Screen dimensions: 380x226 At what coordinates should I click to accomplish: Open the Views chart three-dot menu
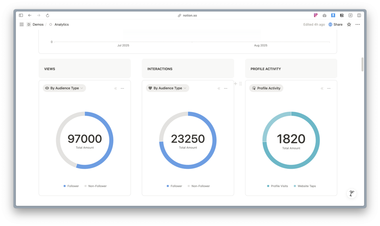click(123, 88)
